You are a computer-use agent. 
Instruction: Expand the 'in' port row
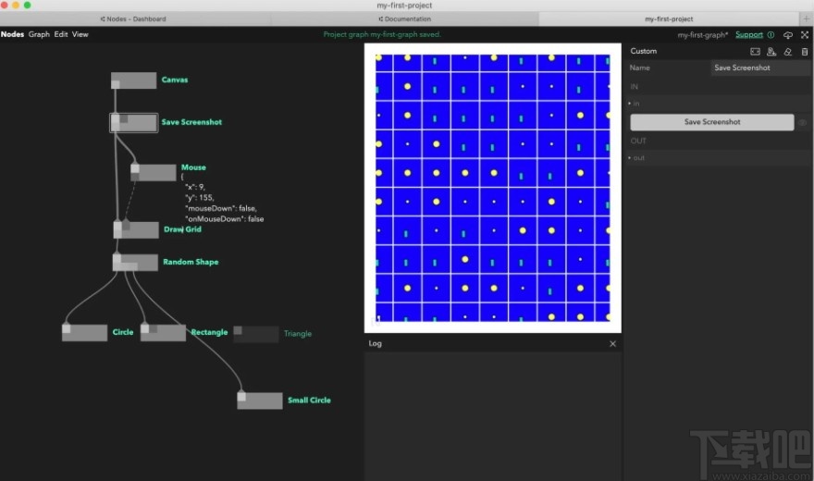(x=719, y=104)
